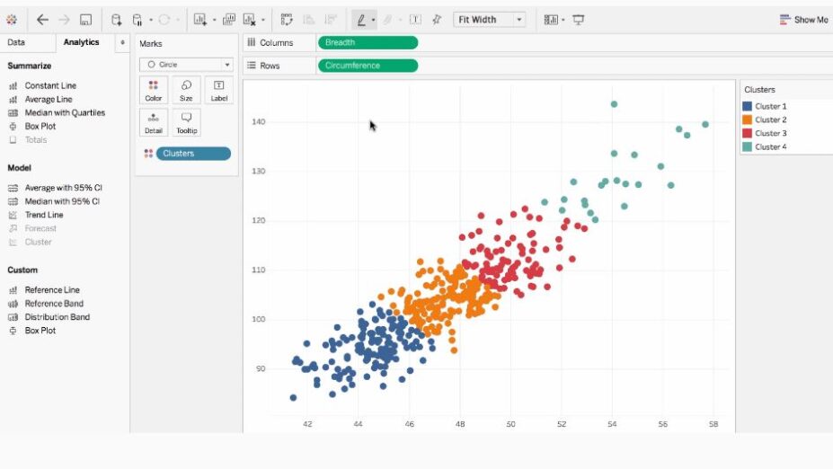Open the Size button on Marks card
Image resolution: width=833 pixels, height=469 pixels.
coord(186,90)
